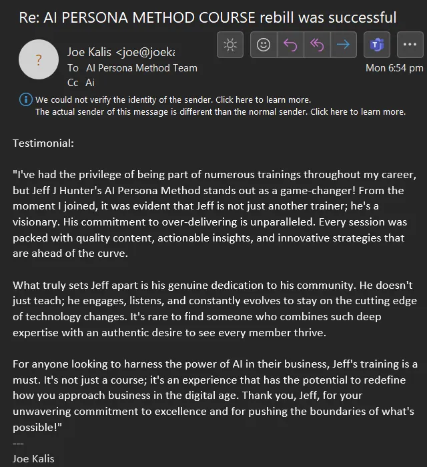Click the Reply All arrow icon
The width and height of the screenshot is (427, 467).
[317, 45]
